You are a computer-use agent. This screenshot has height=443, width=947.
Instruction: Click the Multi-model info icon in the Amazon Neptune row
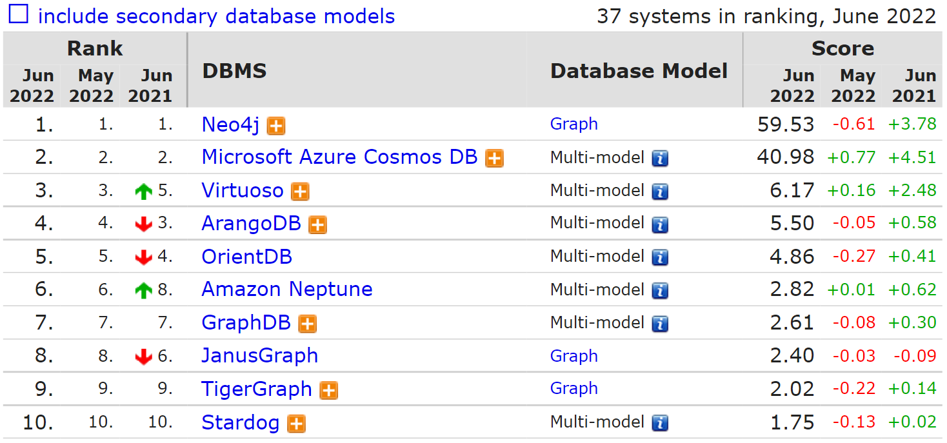click(660, 290)
